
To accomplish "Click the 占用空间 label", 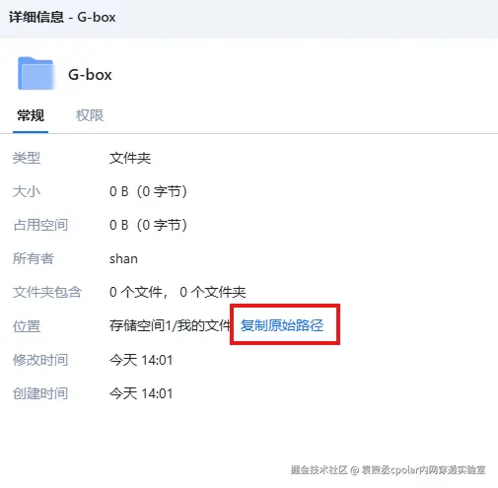I will tap(40, 225).
